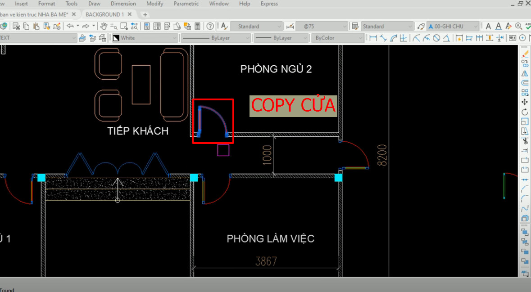Select the Linear Dimension tool
Screen dimensions: 531x292
click(x=373, y=38)
